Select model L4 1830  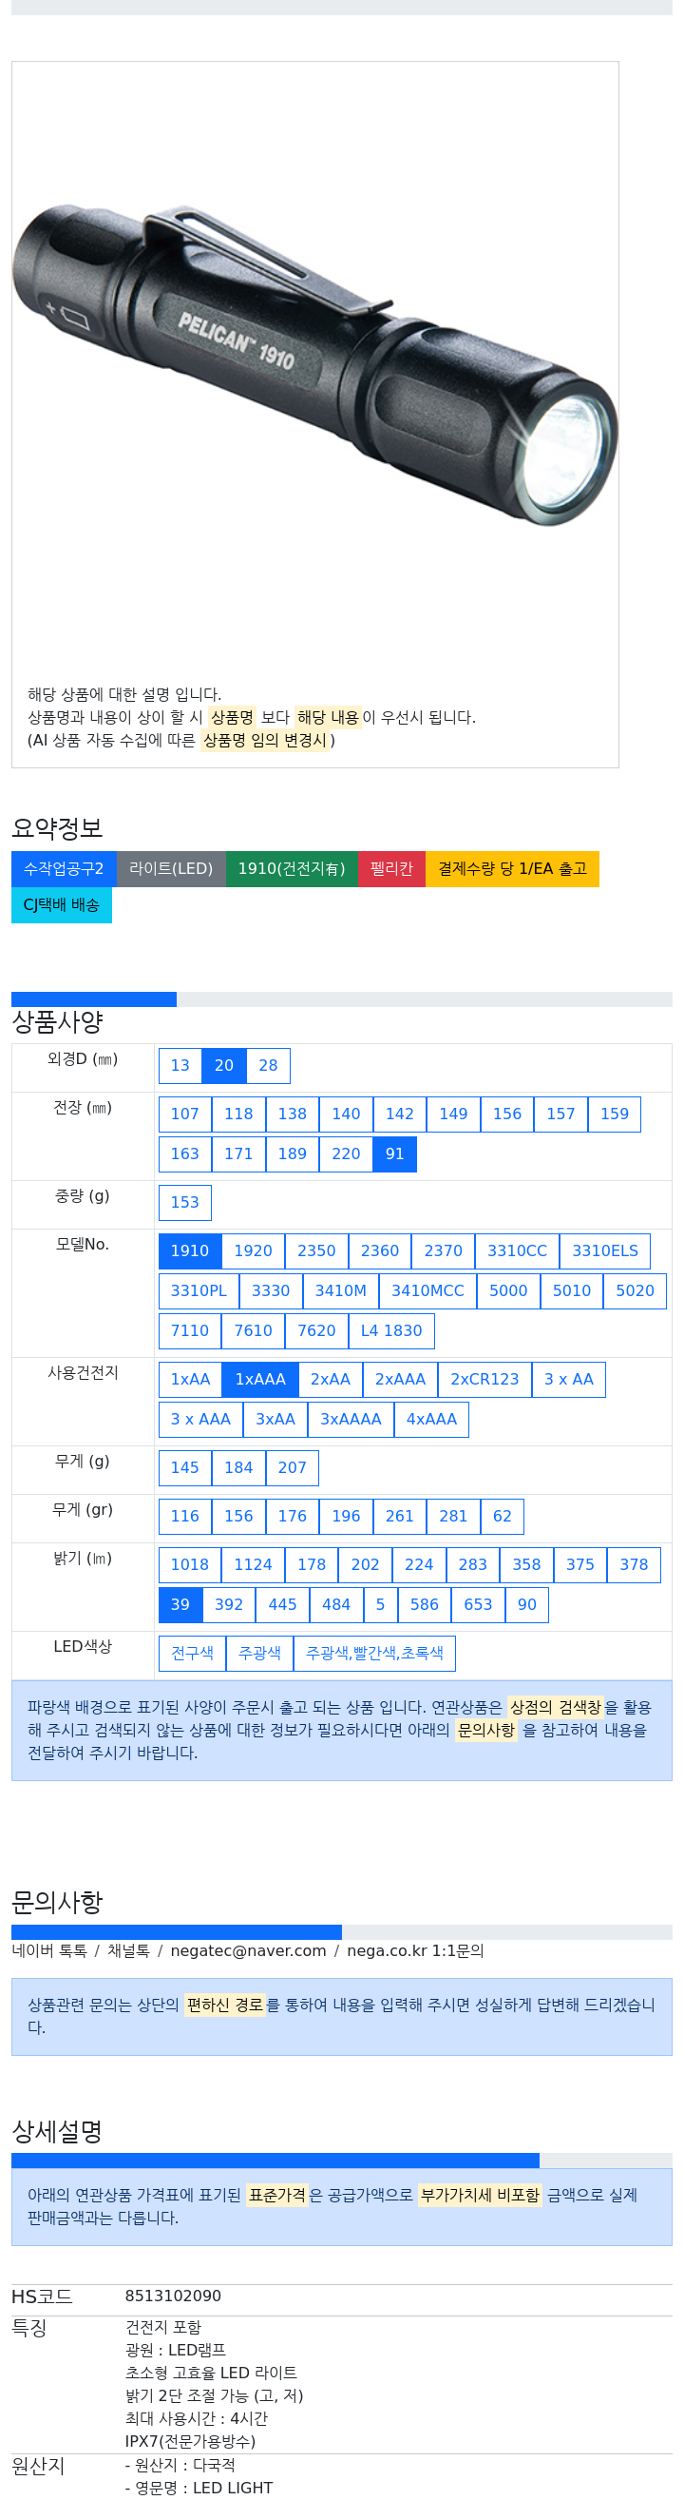point(391,1330)
